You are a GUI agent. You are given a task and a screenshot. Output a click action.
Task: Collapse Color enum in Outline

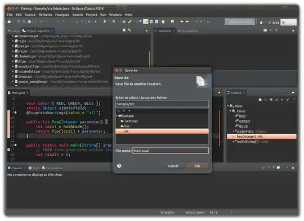[230, 111]
